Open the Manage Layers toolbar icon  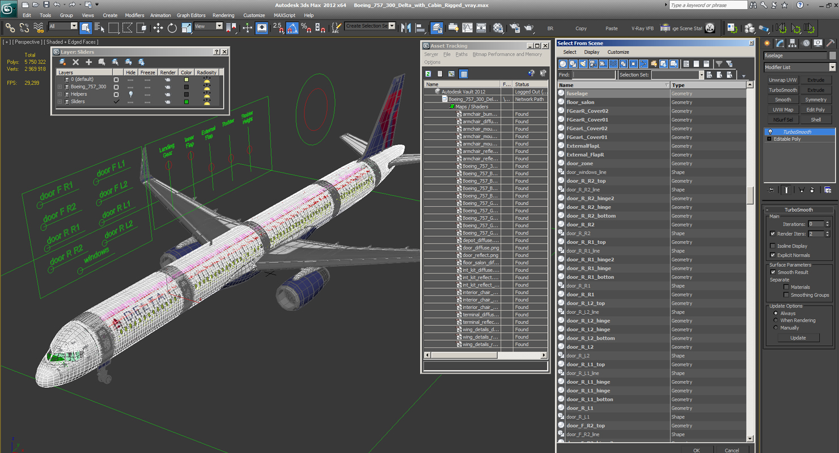(x=437, y=28)
